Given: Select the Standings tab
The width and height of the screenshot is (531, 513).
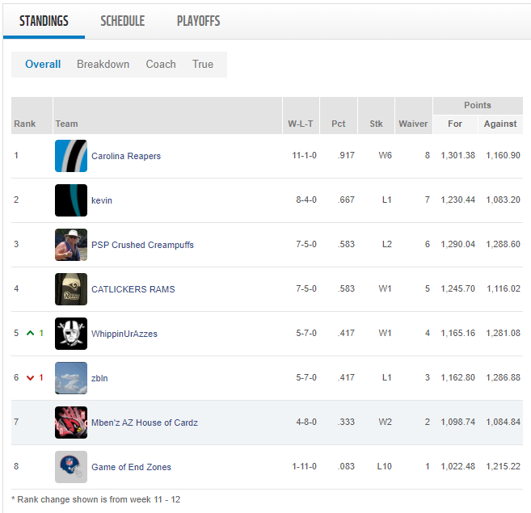Looking at the screenshot, I should [x=44, y=21].
